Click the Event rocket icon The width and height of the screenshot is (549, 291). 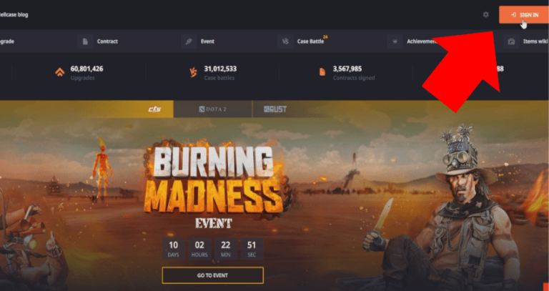tap(189, 41)
